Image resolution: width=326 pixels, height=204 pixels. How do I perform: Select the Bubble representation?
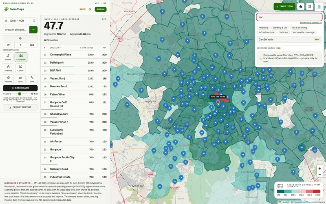8,57
